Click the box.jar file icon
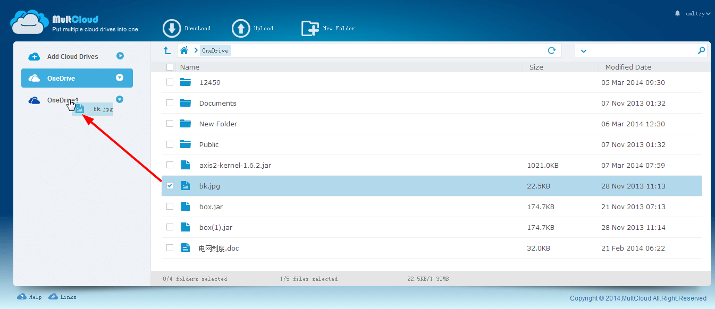Viewport: 715px width, 309px height. click(185, 207)
